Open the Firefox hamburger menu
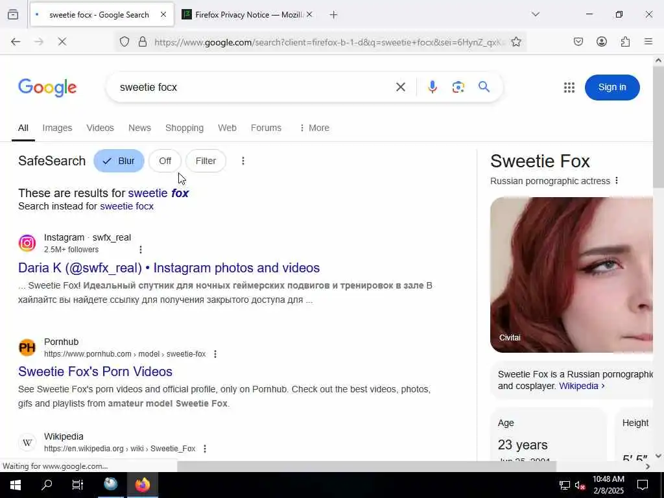The width and height of the screenshot is (664, 498). (x=648, y=41)
